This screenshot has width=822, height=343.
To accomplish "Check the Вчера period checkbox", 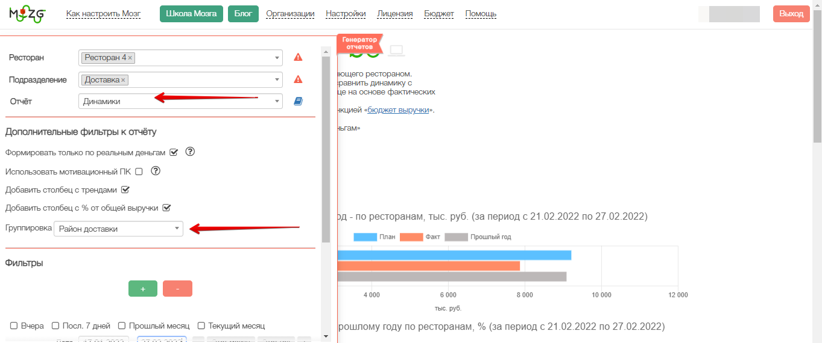I will [14, 326].
